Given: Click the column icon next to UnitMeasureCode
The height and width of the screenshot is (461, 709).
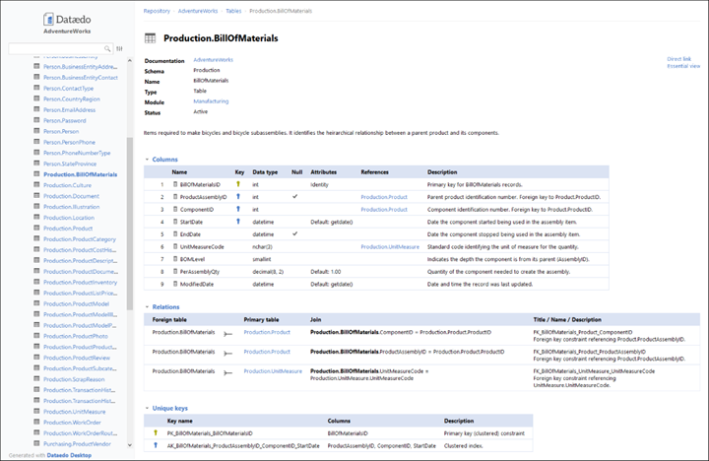Looking at the screenshot, I should point(175,246).
